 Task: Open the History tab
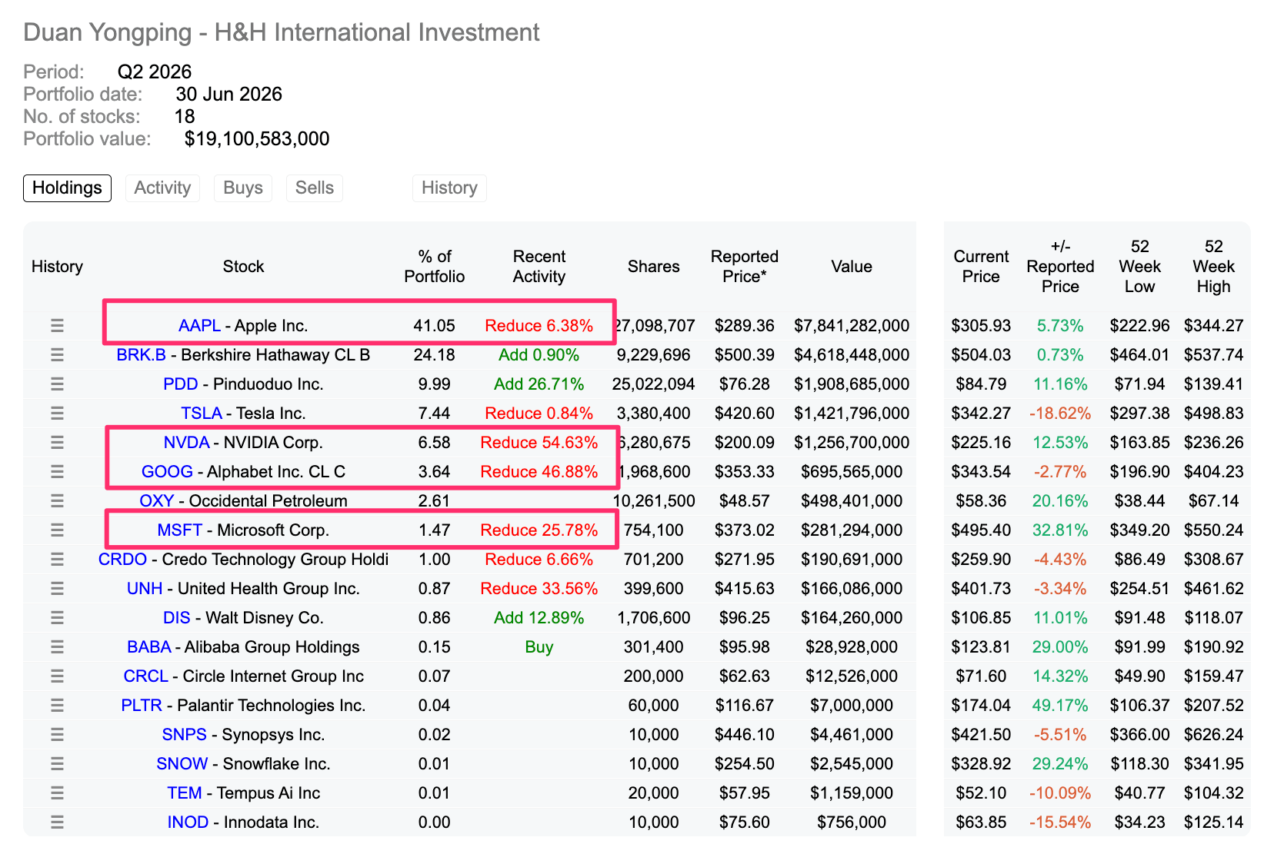[449, 188]
